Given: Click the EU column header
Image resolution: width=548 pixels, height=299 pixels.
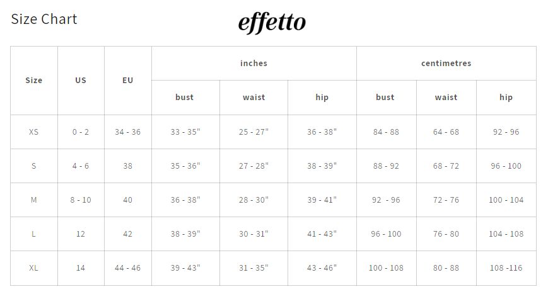Looking at the screenshot, I should (x=128, y=81).
